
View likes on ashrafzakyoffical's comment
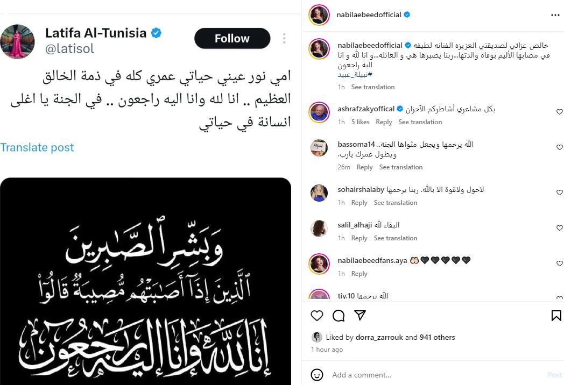click(361, 122)
